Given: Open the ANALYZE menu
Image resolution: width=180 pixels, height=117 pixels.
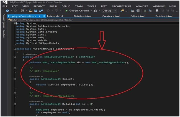Looking at the screenshot, I should click(142, 6).
